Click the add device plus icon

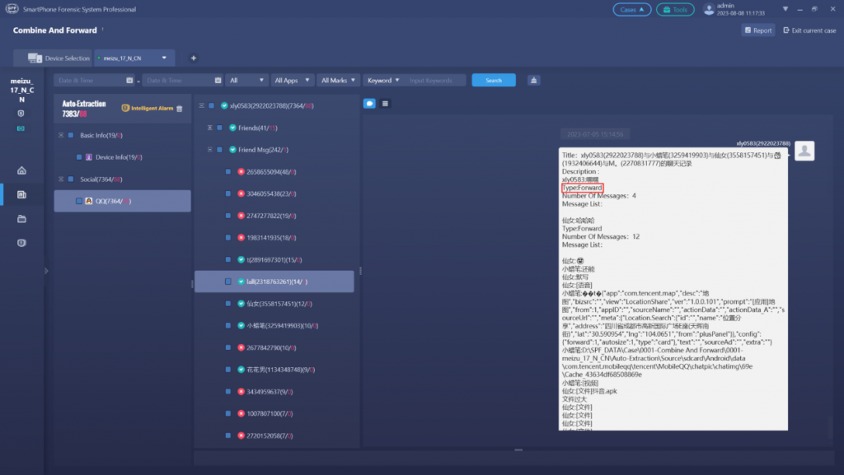point(194,58)
